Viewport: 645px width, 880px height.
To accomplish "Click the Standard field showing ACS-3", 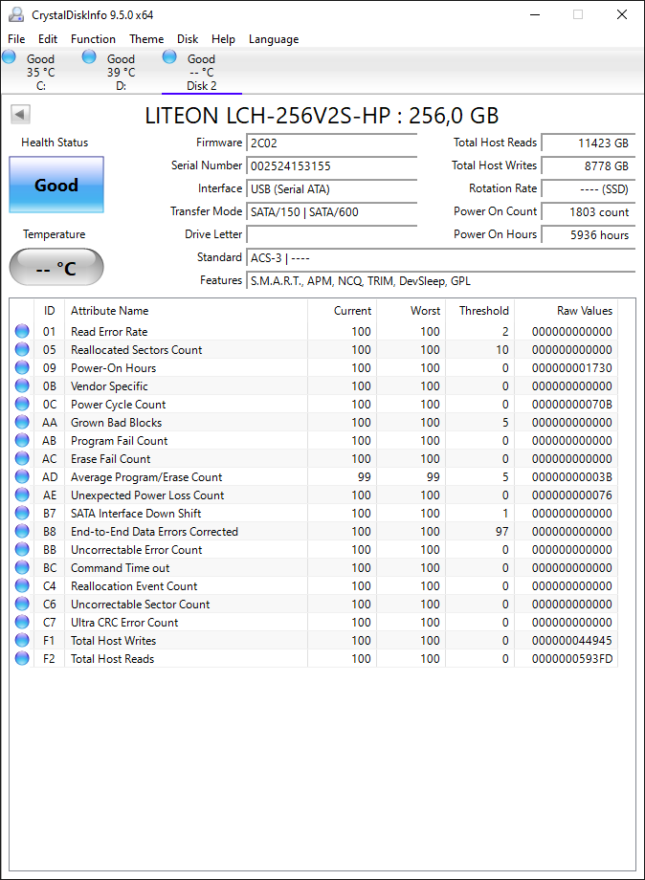I will click(440, 258).
